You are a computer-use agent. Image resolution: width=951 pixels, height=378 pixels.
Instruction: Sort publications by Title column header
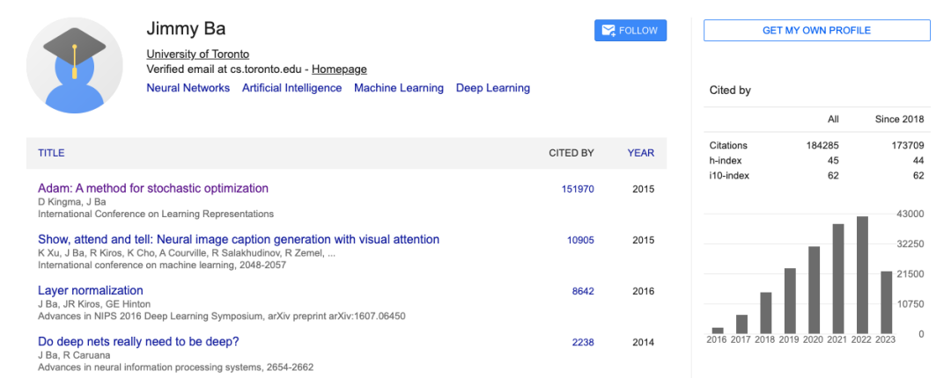point(51,153)
